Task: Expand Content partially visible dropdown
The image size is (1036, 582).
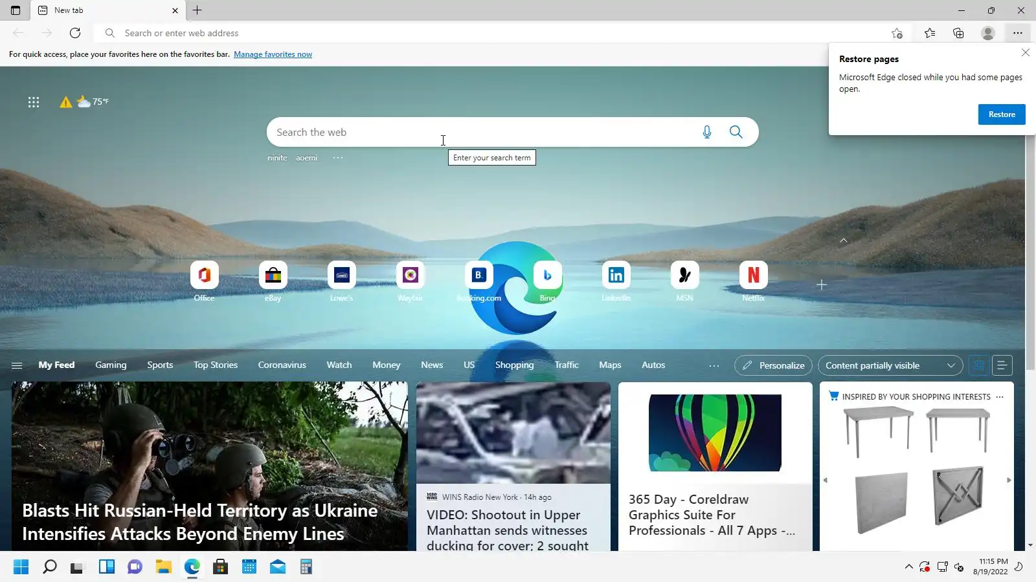Action: [890, 365]
